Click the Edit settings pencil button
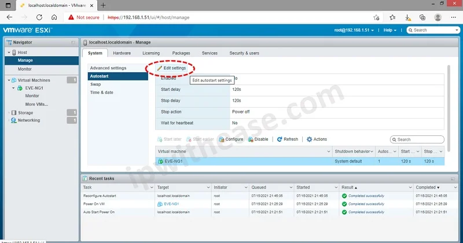The height and width of the screenshot is (243, 463). coord(171,68)
